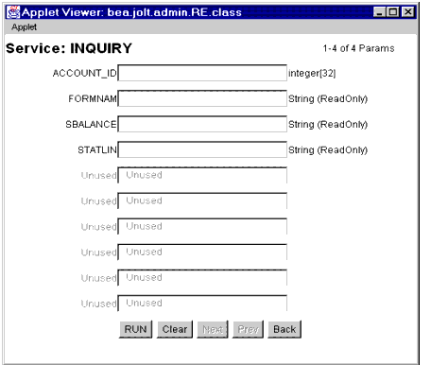The width and height of the screenshot is (431, 365).
Task: Click the FORMNAM text field
Action: click(x=202, y=98)
